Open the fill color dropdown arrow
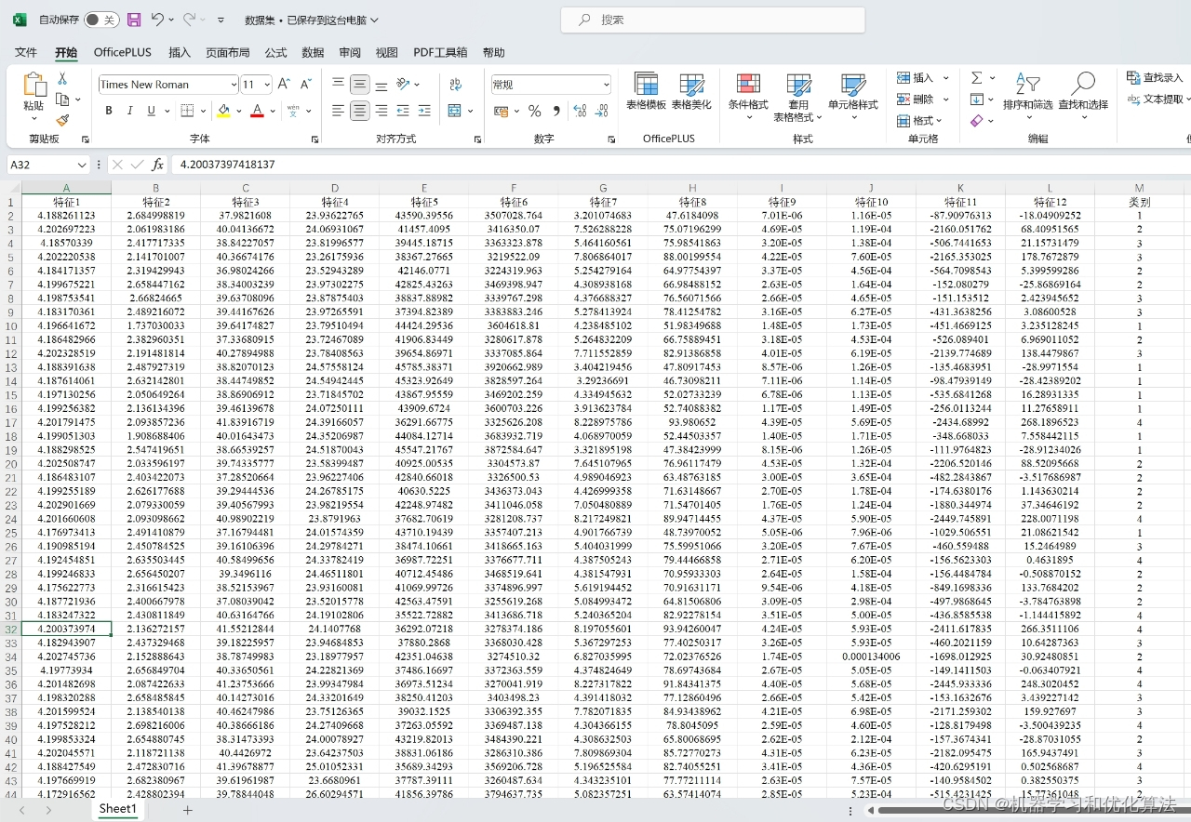Viewport: 1191px width, 822px height. coord(238,111)
